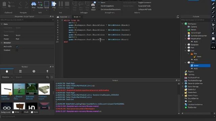Click the Toolbox search field
This screenshot has height=121, width=216.
pos(30,77)
